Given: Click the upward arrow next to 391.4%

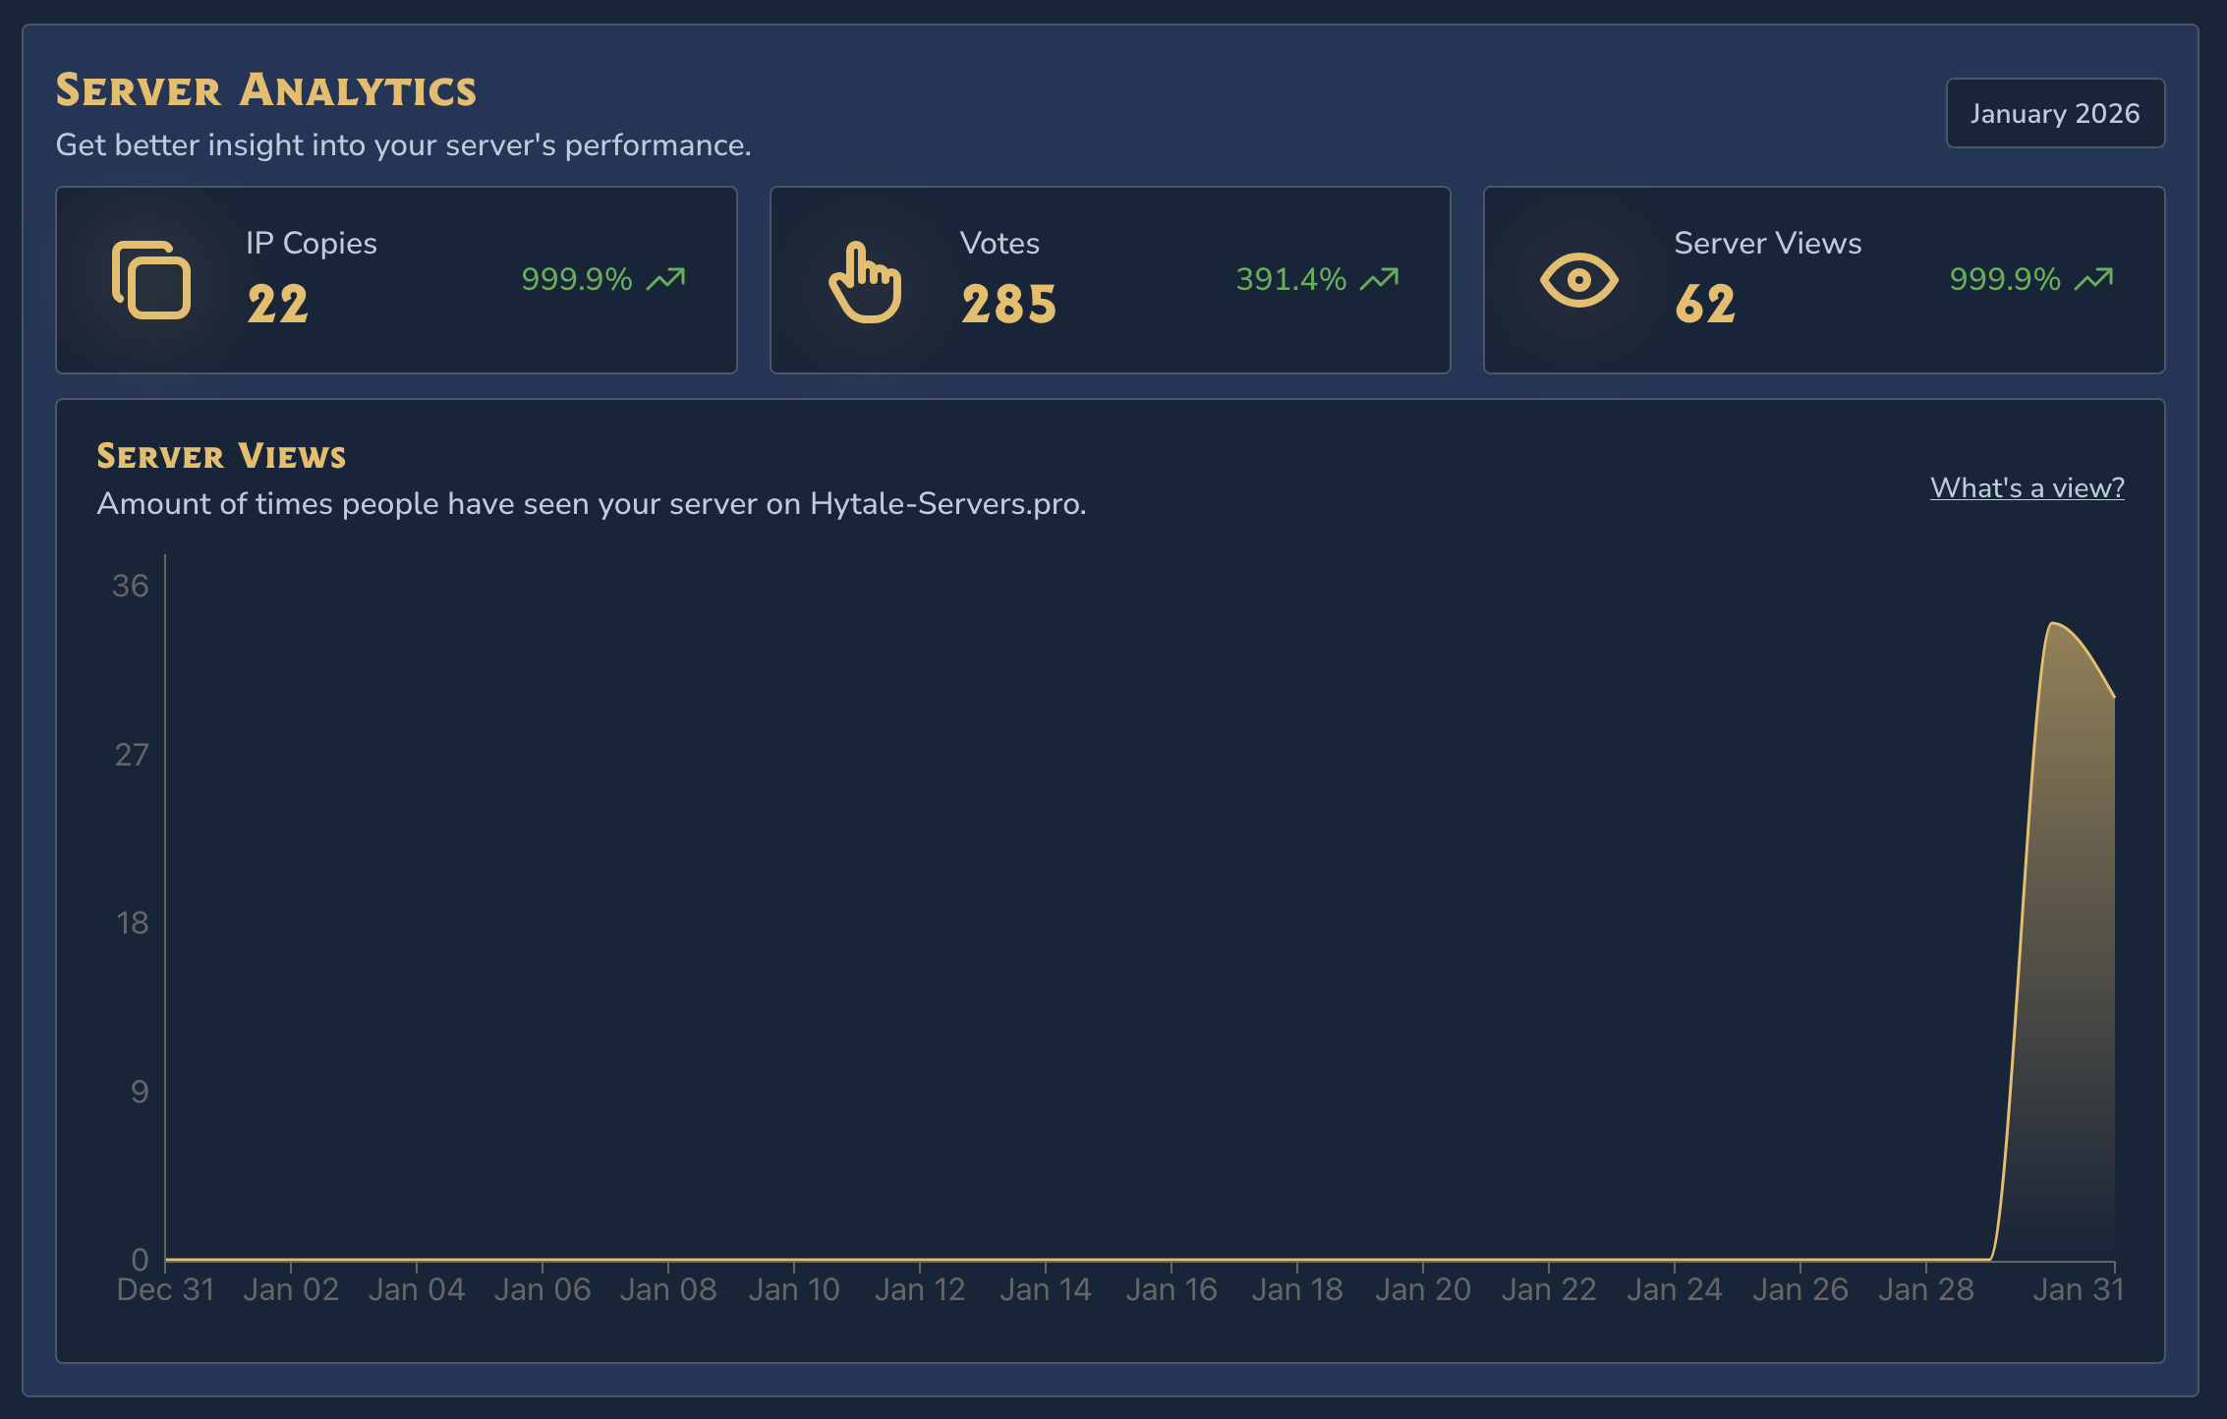Looking at the screenshot, I should coord(1380,278).
